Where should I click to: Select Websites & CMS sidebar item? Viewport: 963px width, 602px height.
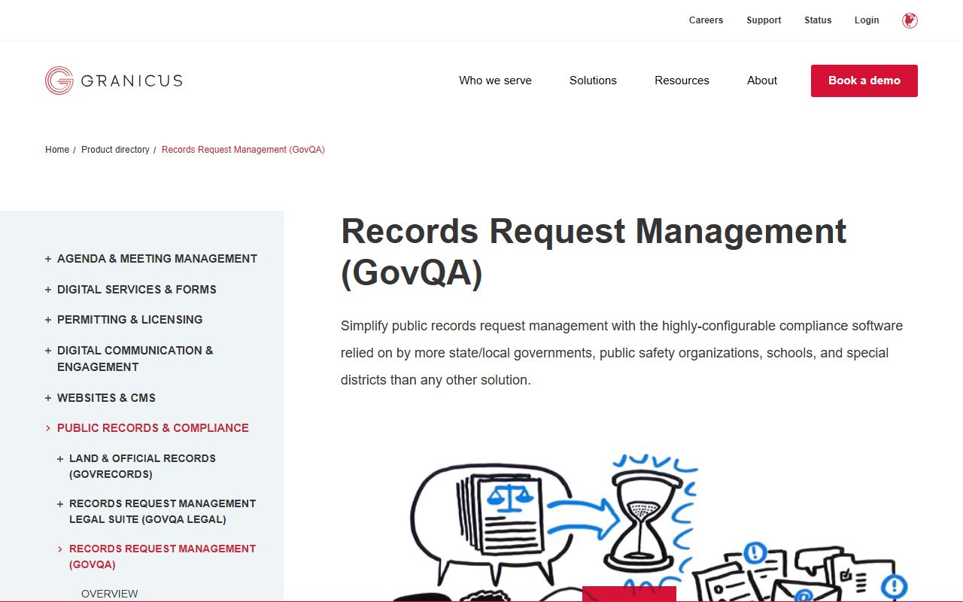106,398
